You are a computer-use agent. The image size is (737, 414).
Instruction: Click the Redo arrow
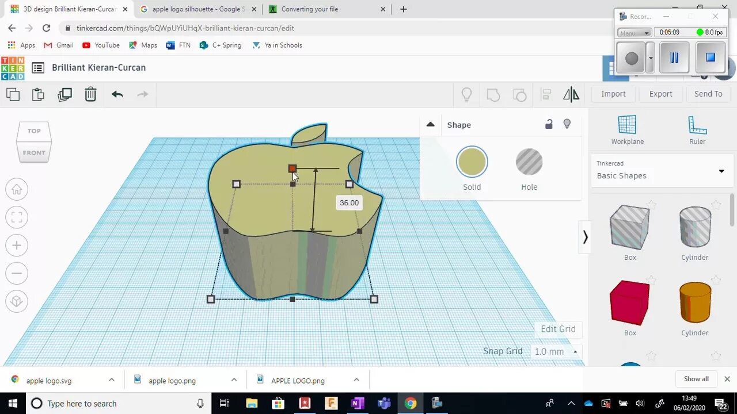point(142,94)
